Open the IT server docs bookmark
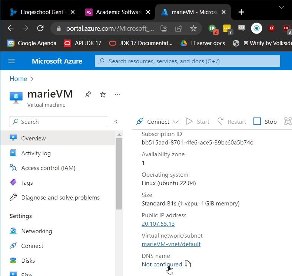 coord(202,43)
